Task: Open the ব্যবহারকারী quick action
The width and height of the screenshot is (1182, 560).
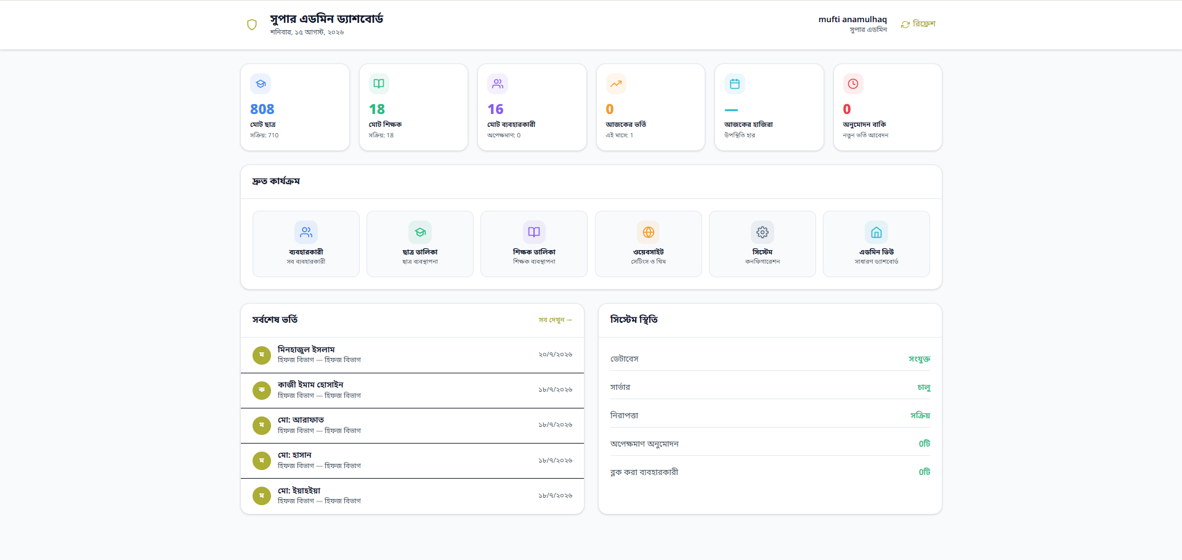Action: point(306,244)
